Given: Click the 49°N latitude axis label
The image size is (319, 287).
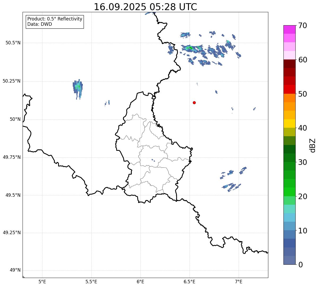Looking at the screenshot, I should 15,270.
